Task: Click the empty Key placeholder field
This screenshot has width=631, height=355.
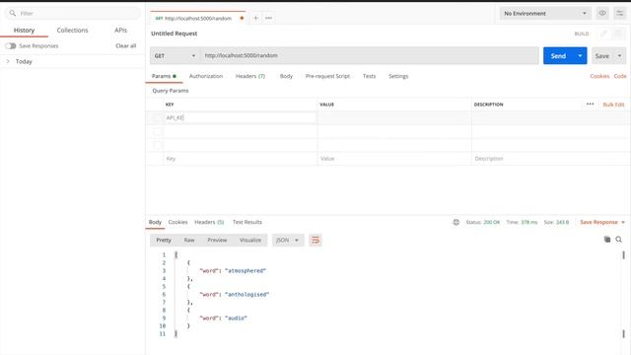Action: click(241, 159)
